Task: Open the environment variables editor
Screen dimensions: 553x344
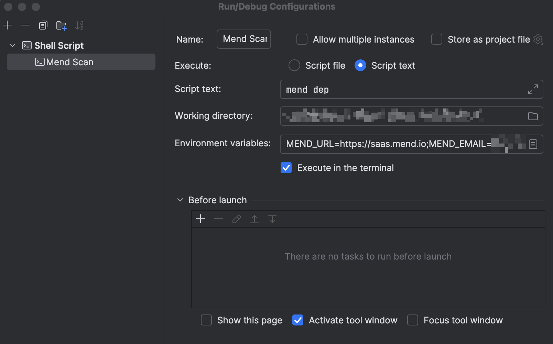Action: [533, 144]
